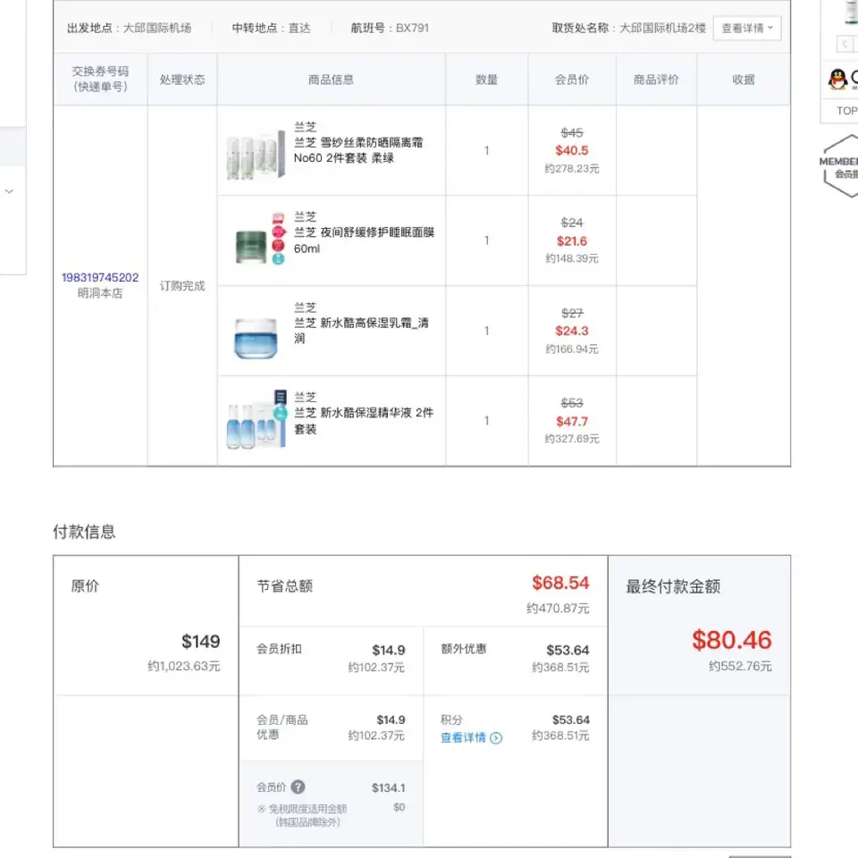
Task: Click the $21.6 member price
Action: coord(572,240)
